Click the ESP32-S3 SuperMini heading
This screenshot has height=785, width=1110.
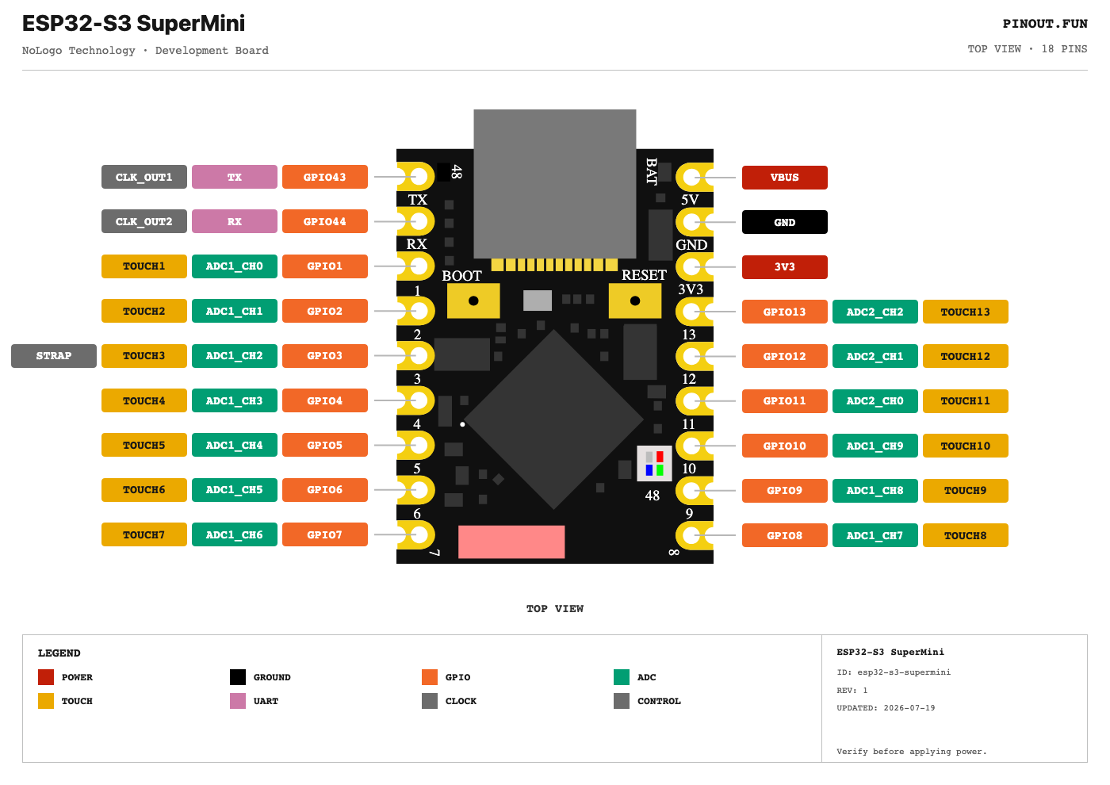(134, 24)
